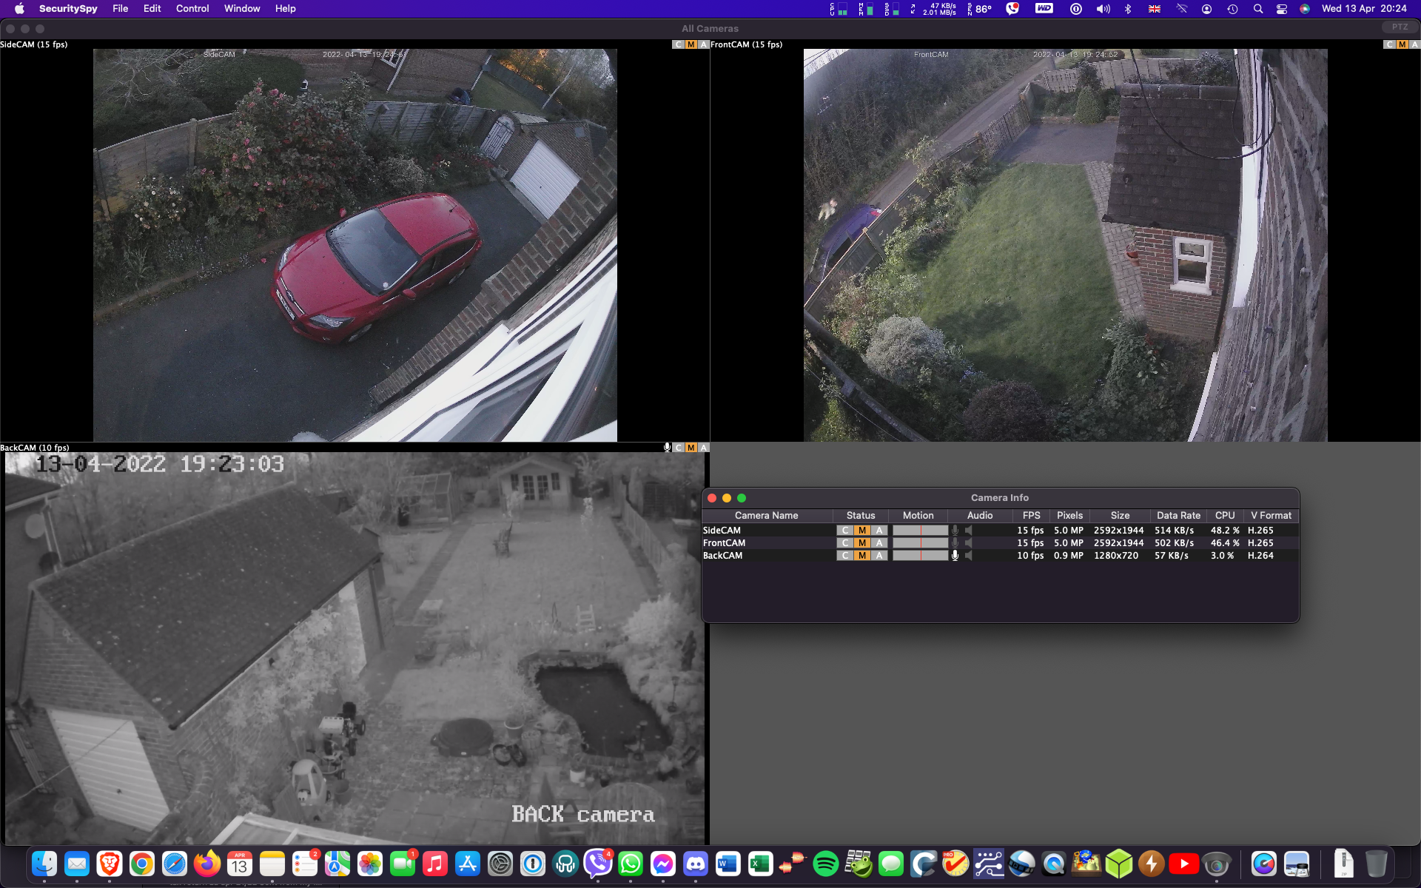This screenshot has width=1421, height=888.
Task: Click the FrontCAM motion level bar
Action: click(920, 543)
